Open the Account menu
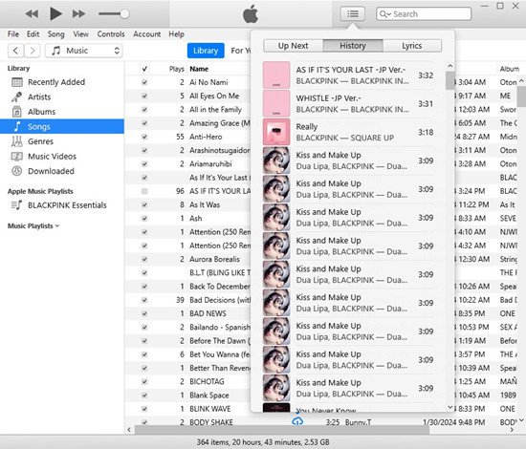526x449 pixels. click(146, 34)
